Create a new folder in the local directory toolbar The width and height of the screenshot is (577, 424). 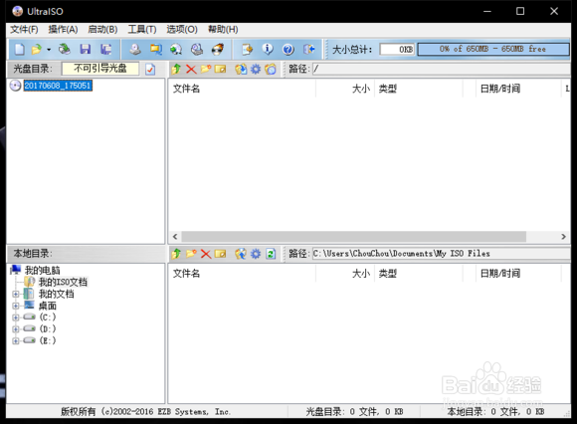191,254
